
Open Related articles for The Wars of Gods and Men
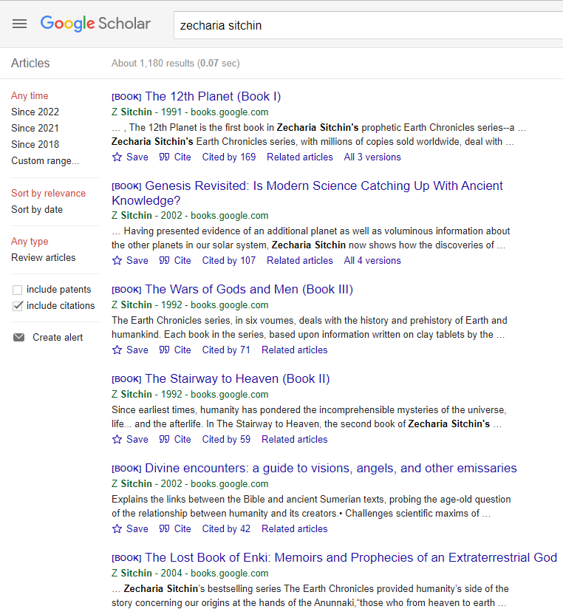[295, 350]
